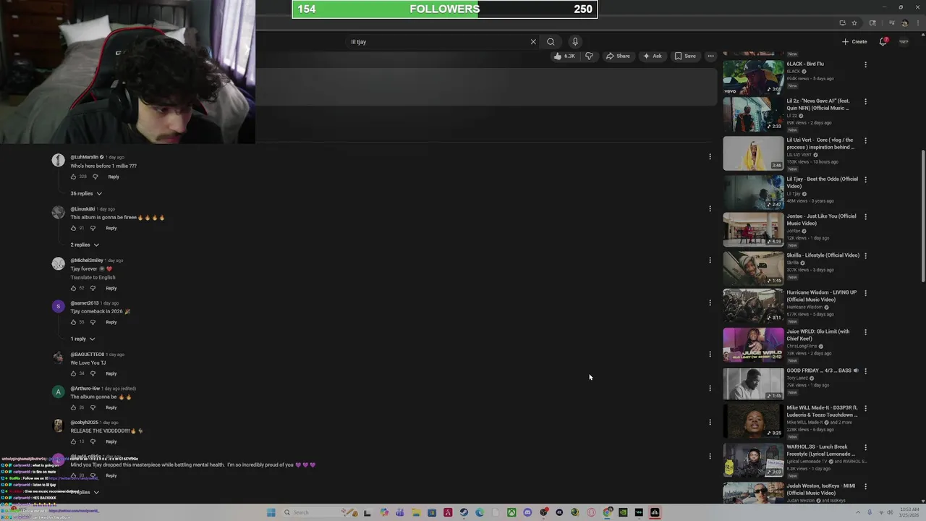Open the @Arthuro-l6w green avatar
This screenshot has height=521, width=926.
[x=59, y=391]
